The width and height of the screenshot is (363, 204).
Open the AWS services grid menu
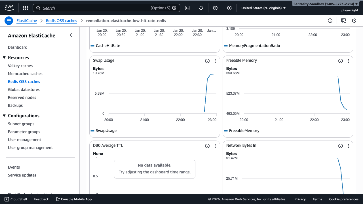[x=25, y=8]
